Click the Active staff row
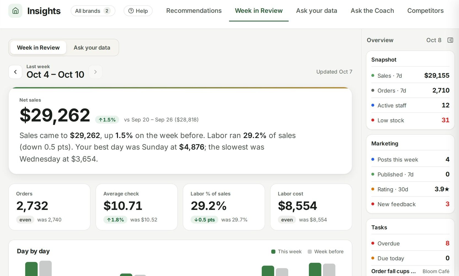The image size is (459, 276). [410, 105]
